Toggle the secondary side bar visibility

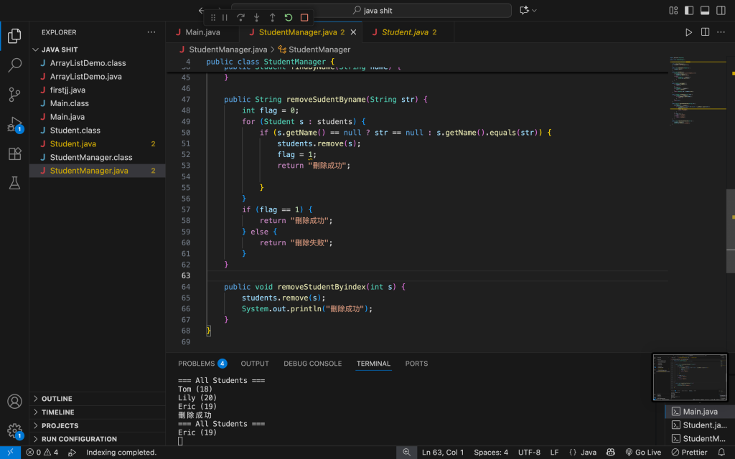721,11
